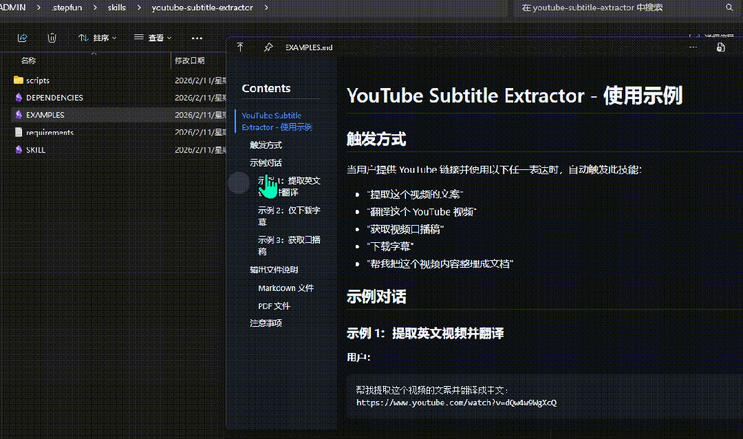
Task: Click the 修改日期 column header
Action: pos(190,61)
